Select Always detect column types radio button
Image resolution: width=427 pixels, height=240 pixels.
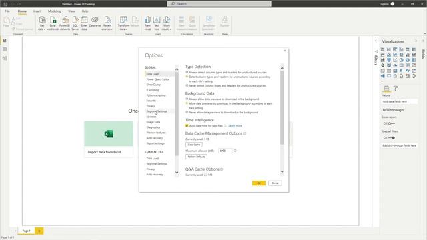pos(187,73)
